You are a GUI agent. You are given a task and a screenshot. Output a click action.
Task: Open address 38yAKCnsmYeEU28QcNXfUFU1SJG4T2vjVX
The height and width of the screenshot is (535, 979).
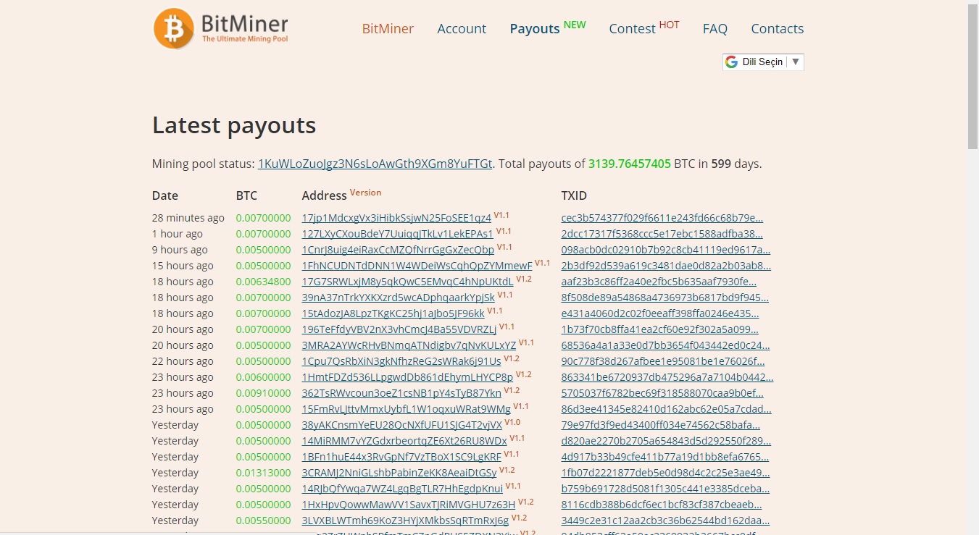click(402, 425)
